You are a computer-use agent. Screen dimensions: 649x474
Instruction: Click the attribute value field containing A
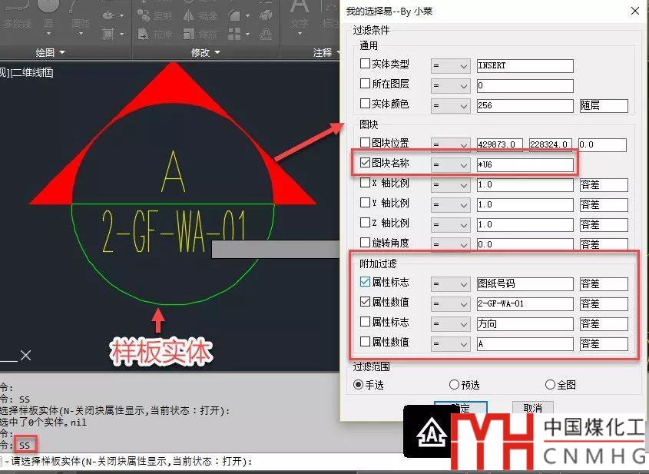pyautogui.click(x=525, y=343)
